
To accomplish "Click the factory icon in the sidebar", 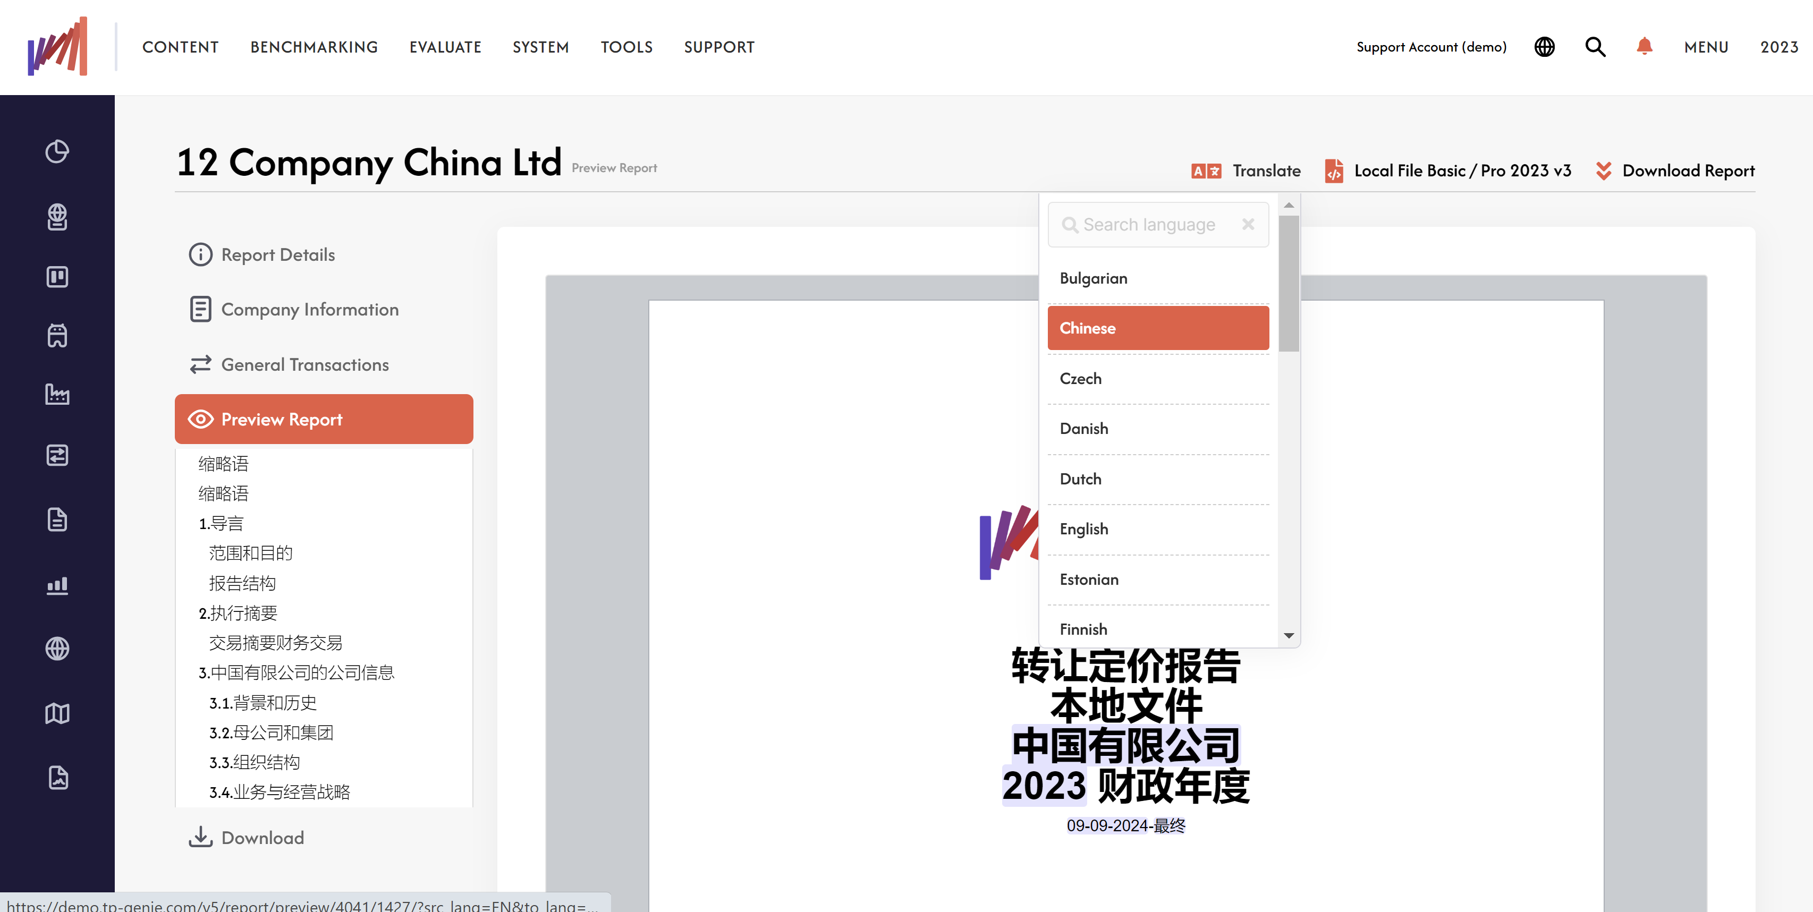I will (x=57, y=394).
